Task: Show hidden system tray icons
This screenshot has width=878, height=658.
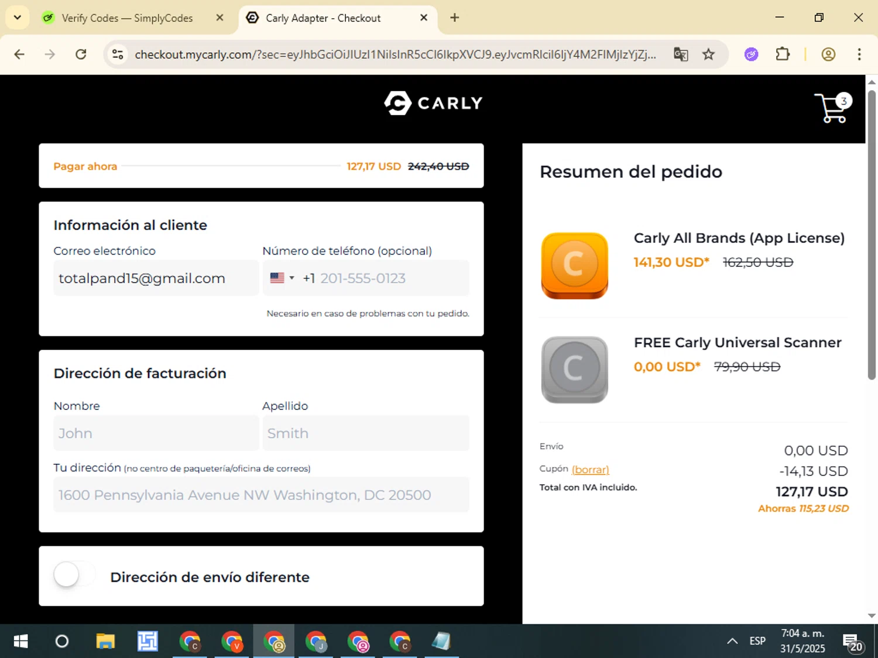Action: tap(732, 641)
